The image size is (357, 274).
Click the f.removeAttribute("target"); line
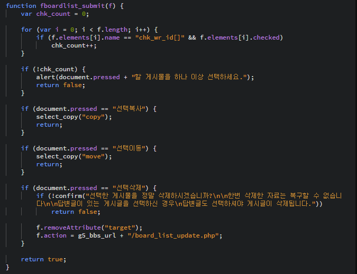(89, 228)
